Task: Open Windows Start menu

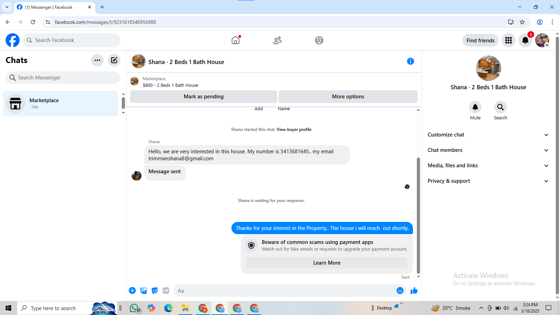Action: (8, 308)
